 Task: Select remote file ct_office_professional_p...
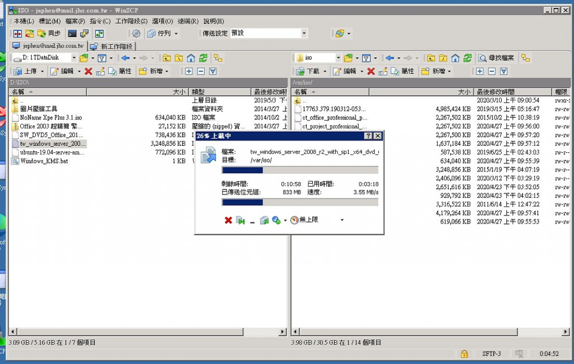[335, 118]
